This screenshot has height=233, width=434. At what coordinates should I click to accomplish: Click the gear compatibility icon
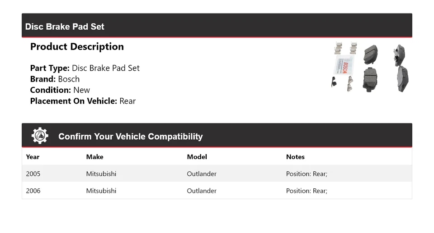(40, 136)
